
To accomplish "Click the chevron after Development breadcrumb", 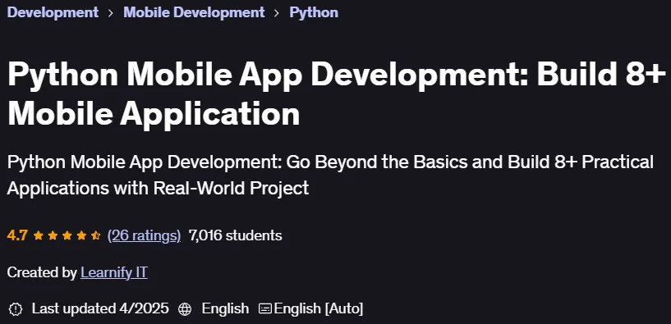I will pyautogui.click(x=111, y=13).
